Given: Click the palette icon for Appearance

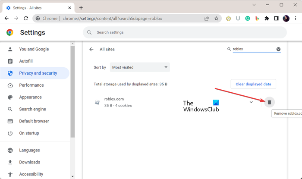Looking at the screenshot, I should pyautogui.click(x=10, y=97).
